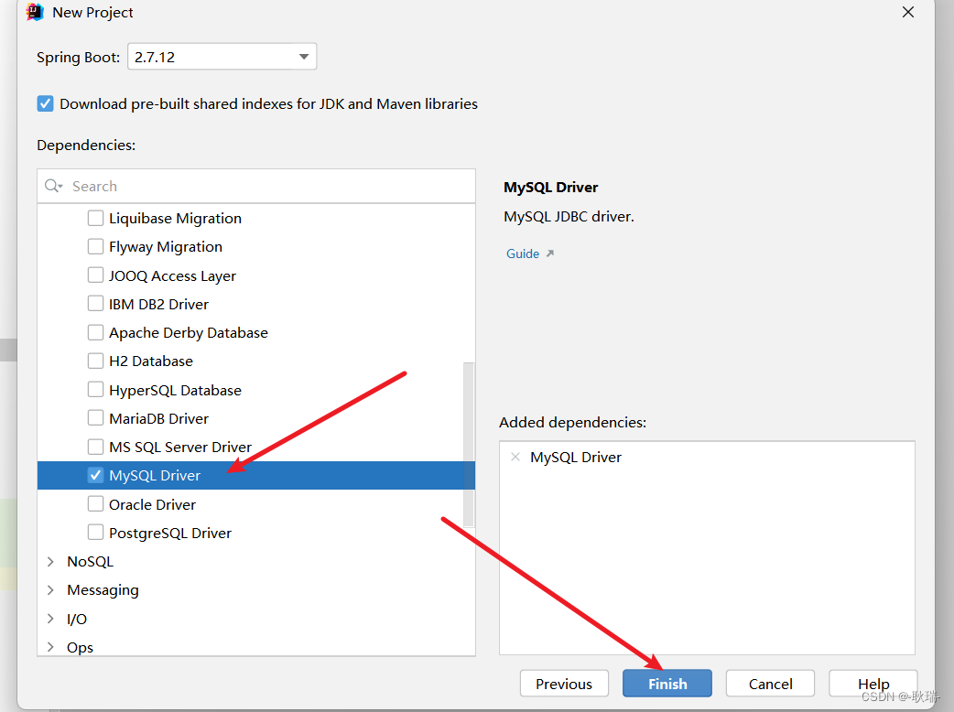The height and width of the screenshot is (712, 954).
Task: Enable MS SQL Server Driver checkbox
Action: click(95, 447)
